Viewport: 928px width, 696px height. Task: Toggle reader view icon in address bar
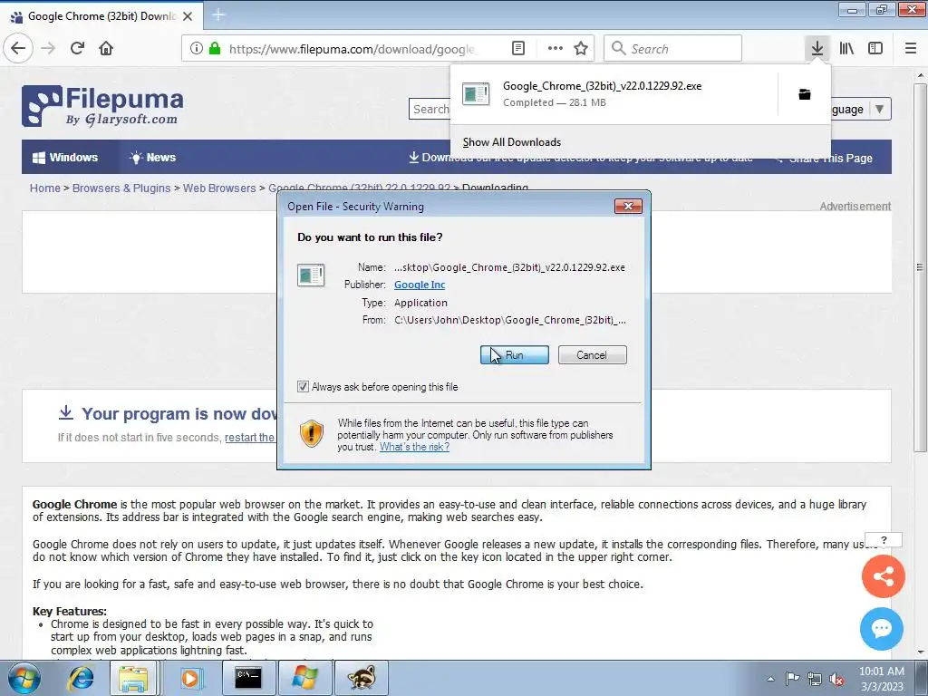click(517, 49)
